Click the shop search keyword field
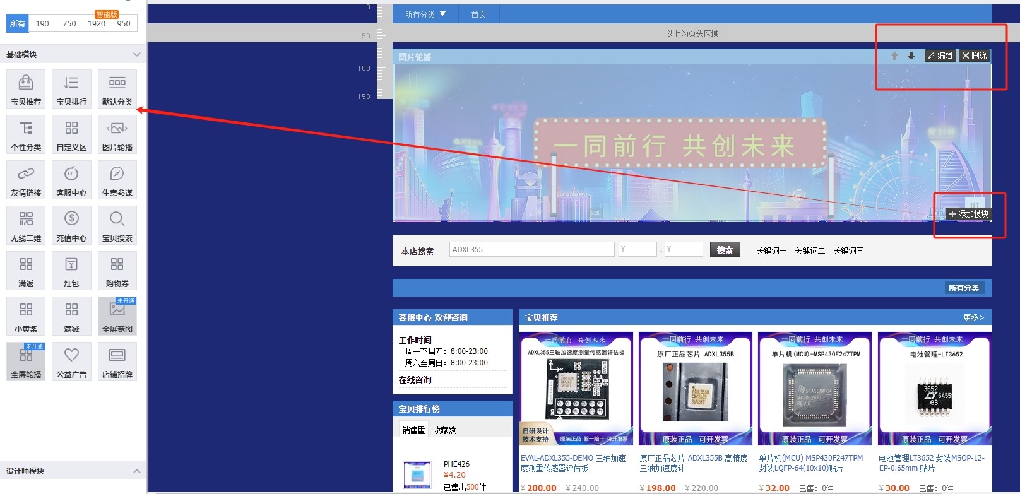Image resolution: width=1020 pixels, height=494 pixels. pos(531,250)
